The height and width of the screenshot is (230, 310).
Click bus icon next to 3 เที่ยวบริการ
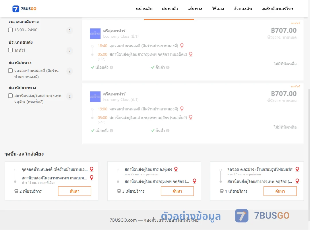[x=119, y=191]
